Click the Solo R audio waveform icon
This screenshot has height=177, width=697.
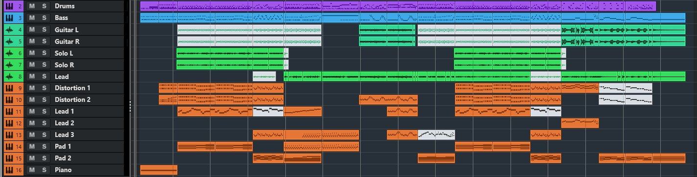click(x=9, y=65)
